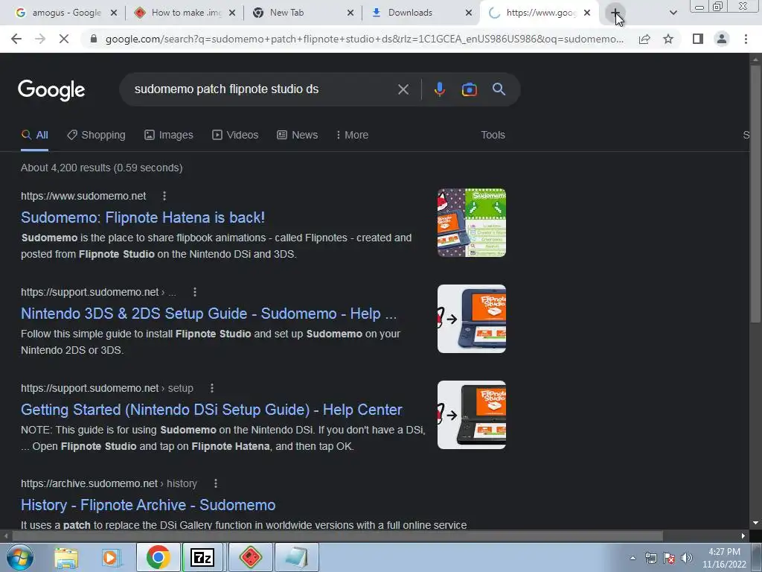
Task: Search by image with the camera icon
Action: pyautogui.click(x=469, y=89)
